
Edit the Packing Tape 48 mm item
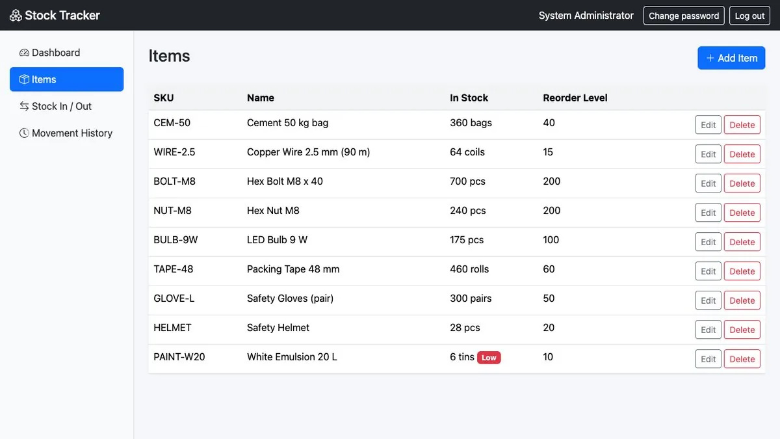[708, 271]
